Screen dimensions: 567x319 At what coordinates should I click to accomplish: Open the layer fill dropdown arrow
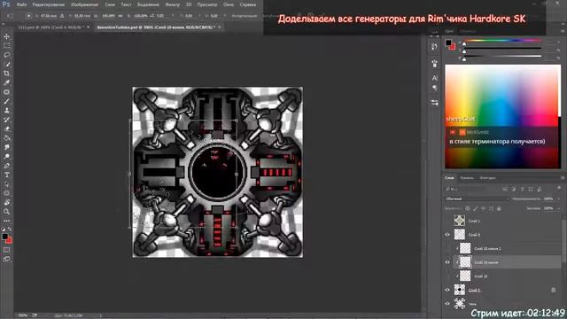[559, 209]
